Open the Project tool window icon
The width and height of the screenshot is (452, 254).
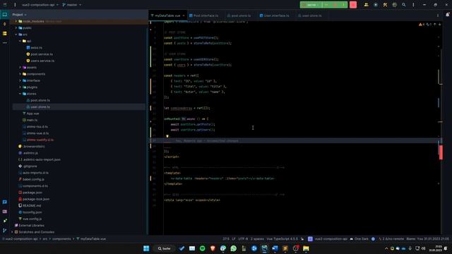coord(5,14)
